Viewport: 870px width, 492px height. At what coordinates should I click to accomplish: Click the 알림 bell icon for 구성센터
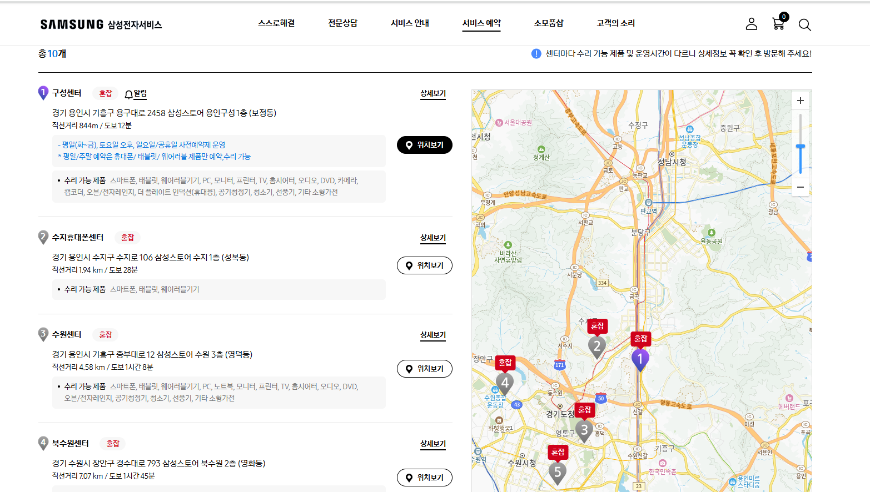136,94
